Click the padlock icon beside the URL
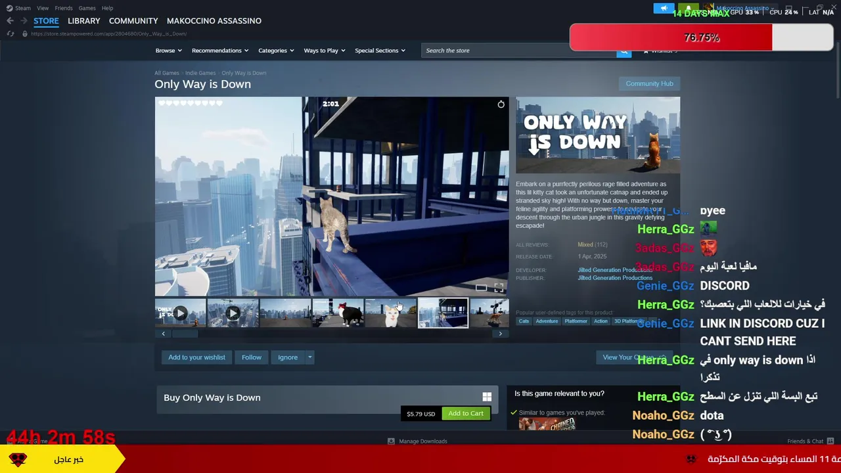The image size is (841, 473). [25, 34]
